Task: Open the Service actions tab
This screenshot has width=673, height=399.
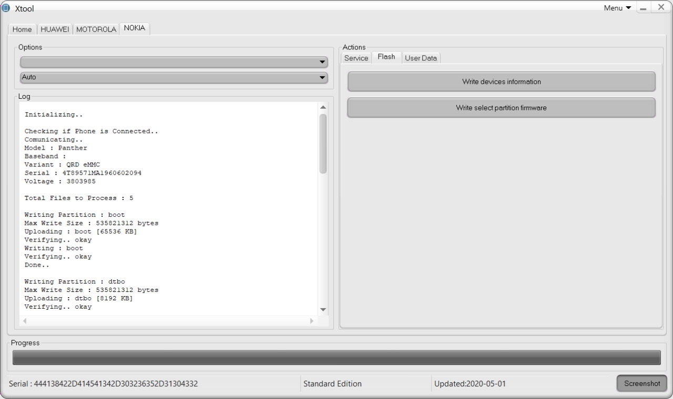Action: click(x=356, y=58)
